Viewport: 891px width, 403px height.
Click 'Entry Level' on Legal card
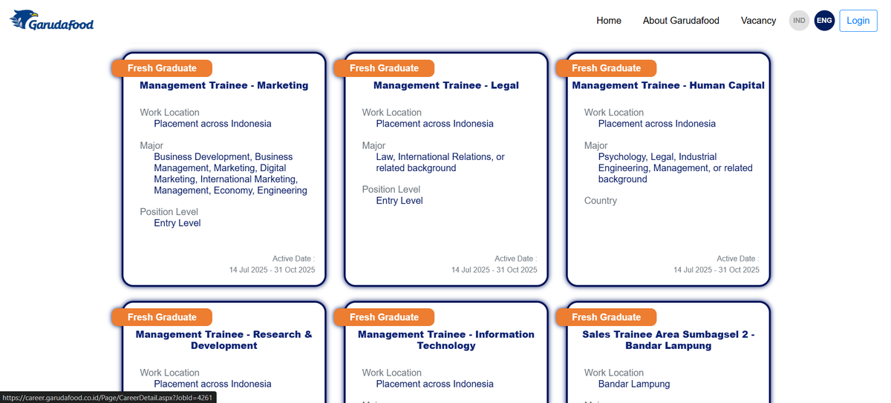click(x=399, y=201)
